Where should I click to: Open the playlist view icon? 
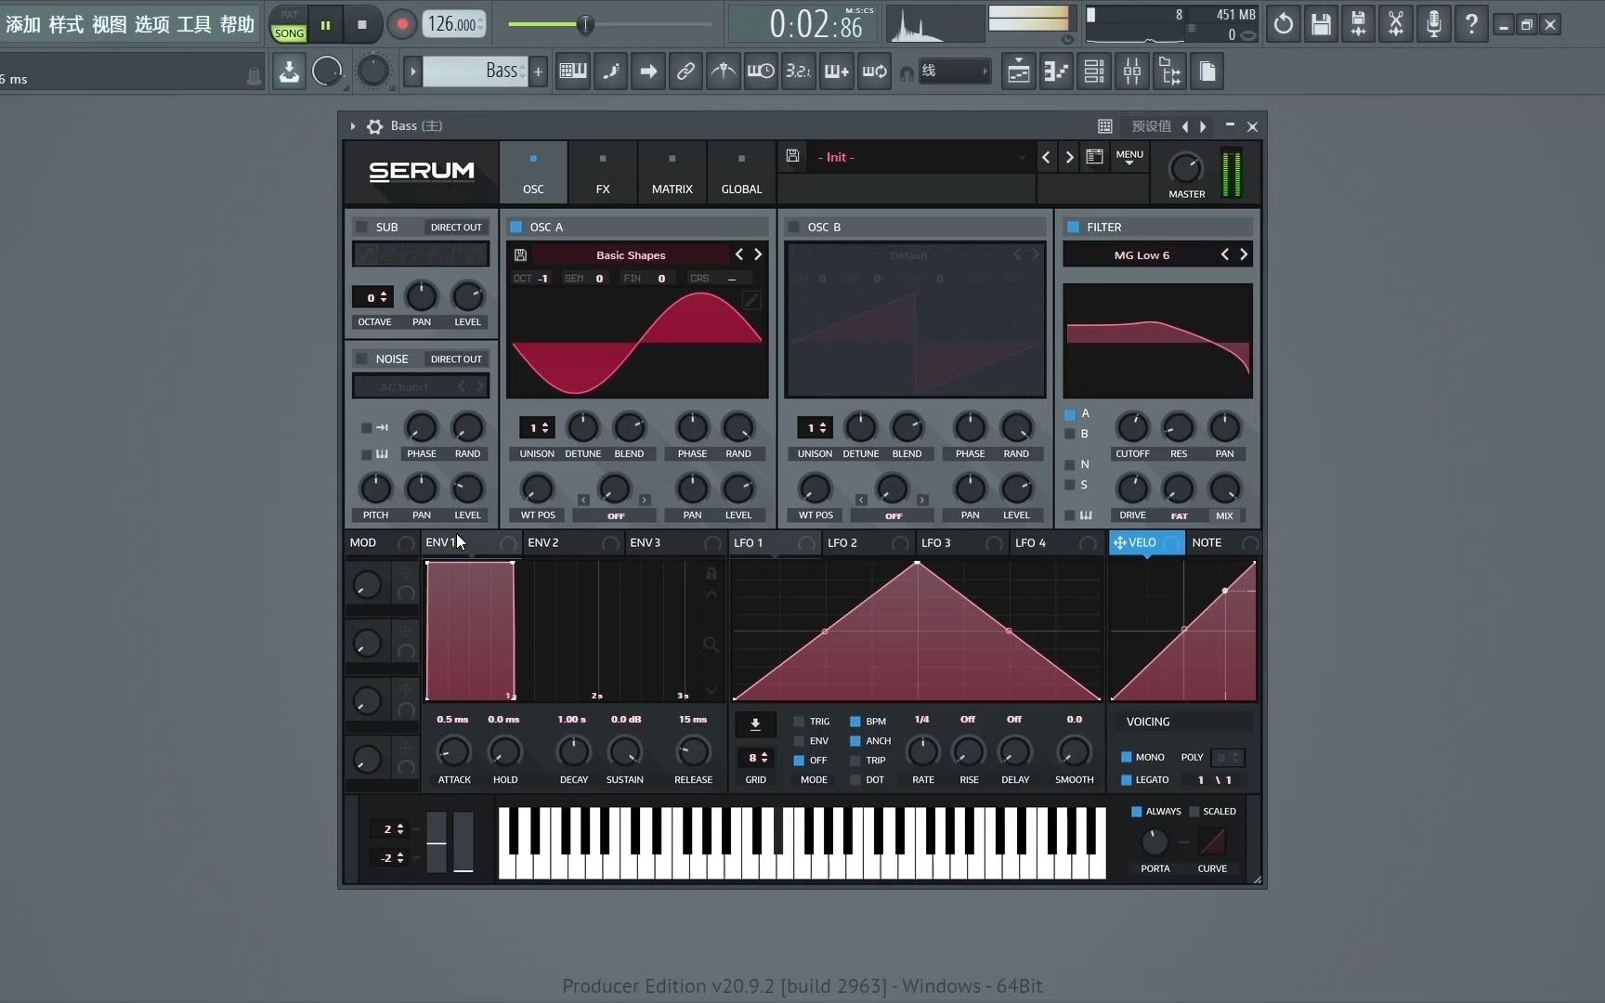[x=1019, y=72]
